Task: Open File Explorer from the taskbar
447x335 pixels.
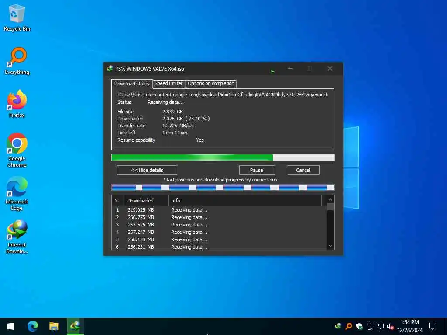Action: pyautogui.click(x=54, y=326)
